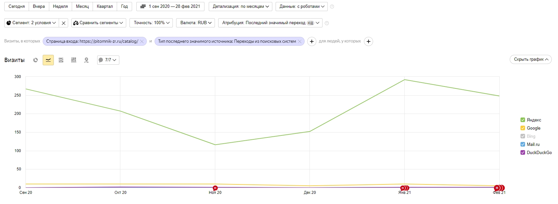Click the red annotation marker at Ноя 20
Viewport: 558px width, 204px height.
click(215, 188)
